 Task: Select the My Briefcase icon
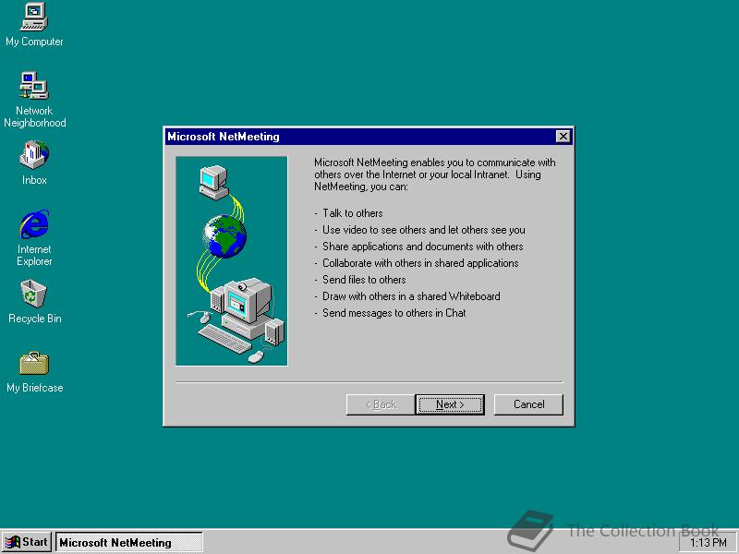click(34, 372)
